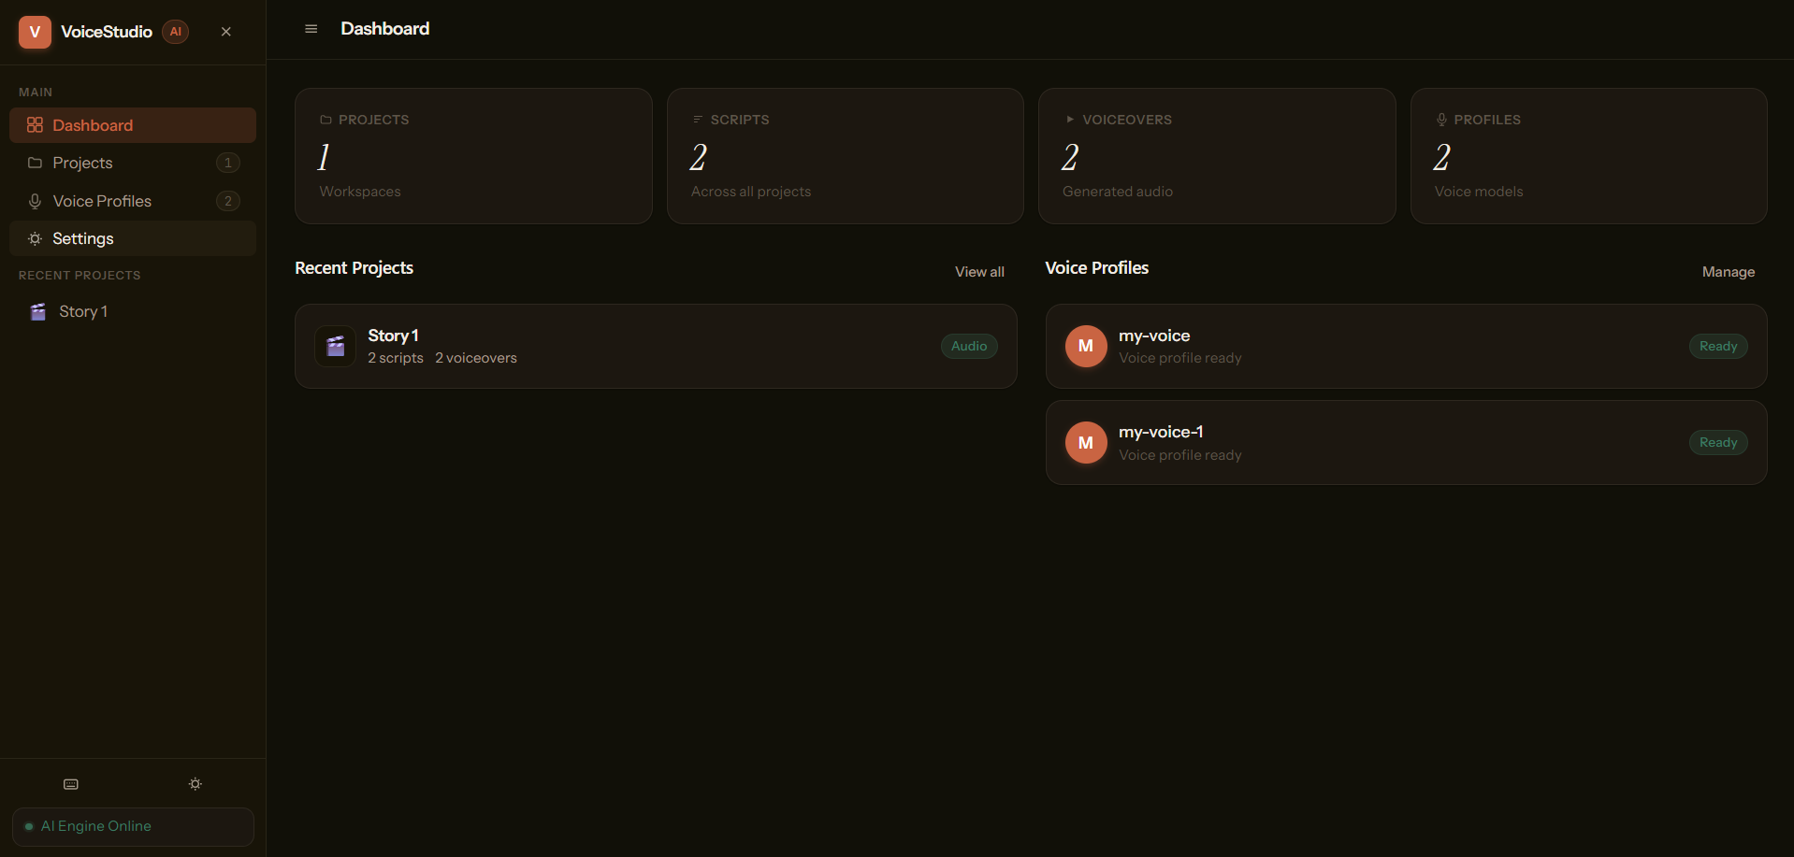
Task: Open Settings in the sidebar
Action: tap(133, 238)
